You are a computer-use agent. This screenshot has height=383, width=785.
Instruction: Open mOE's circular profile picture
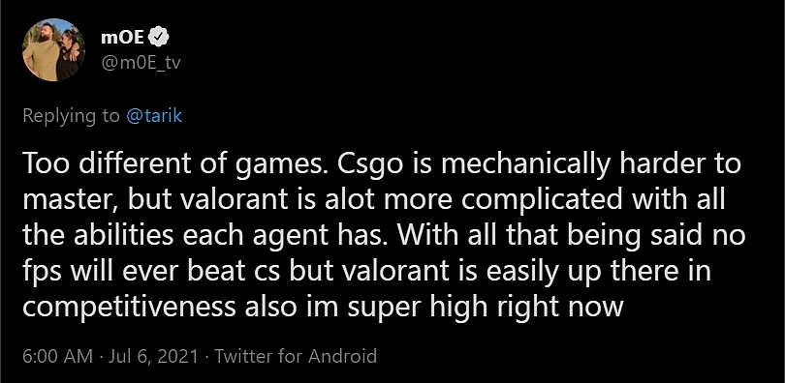(x=53, y=49)
